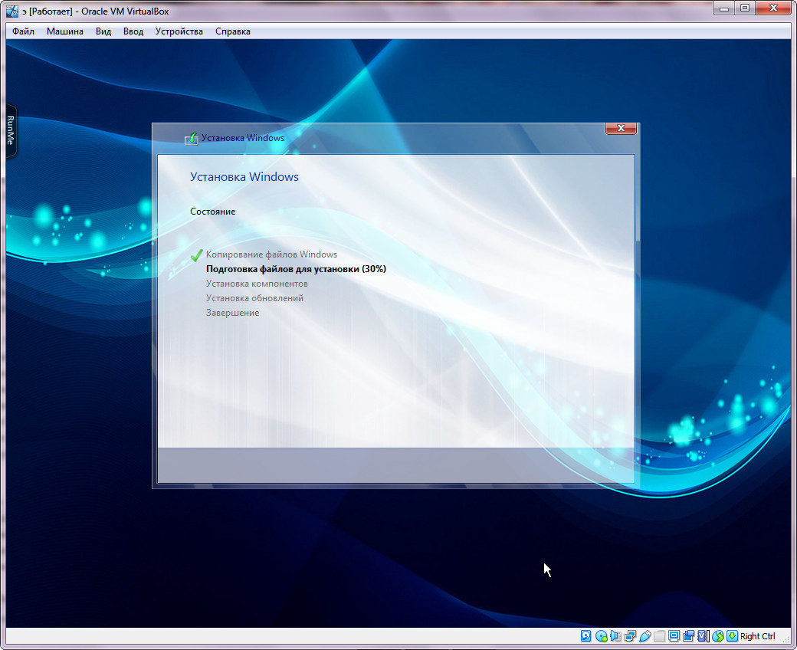Click the VirtualBox window title text
The width and height of the screenshot is (797, 650).
tap(96, 11)
